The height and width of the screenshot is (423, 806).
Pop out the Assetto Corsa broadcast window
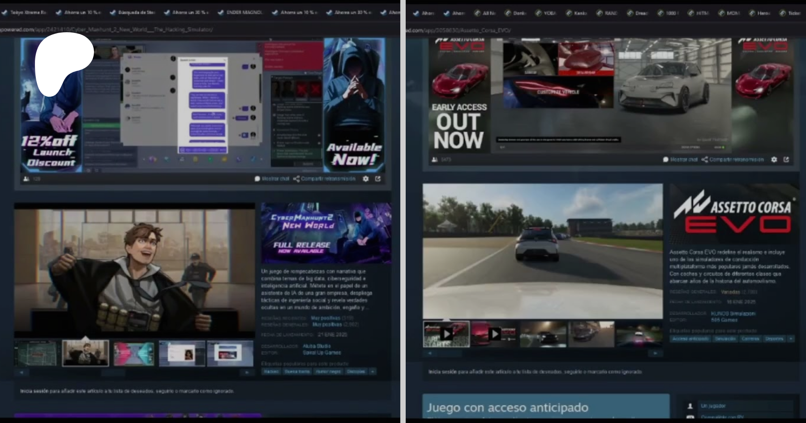coord(786,159)
